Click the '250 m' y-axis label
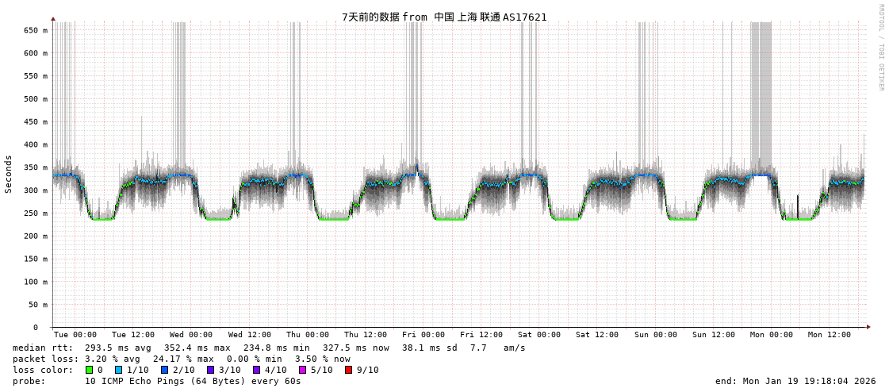 [36, 213]
